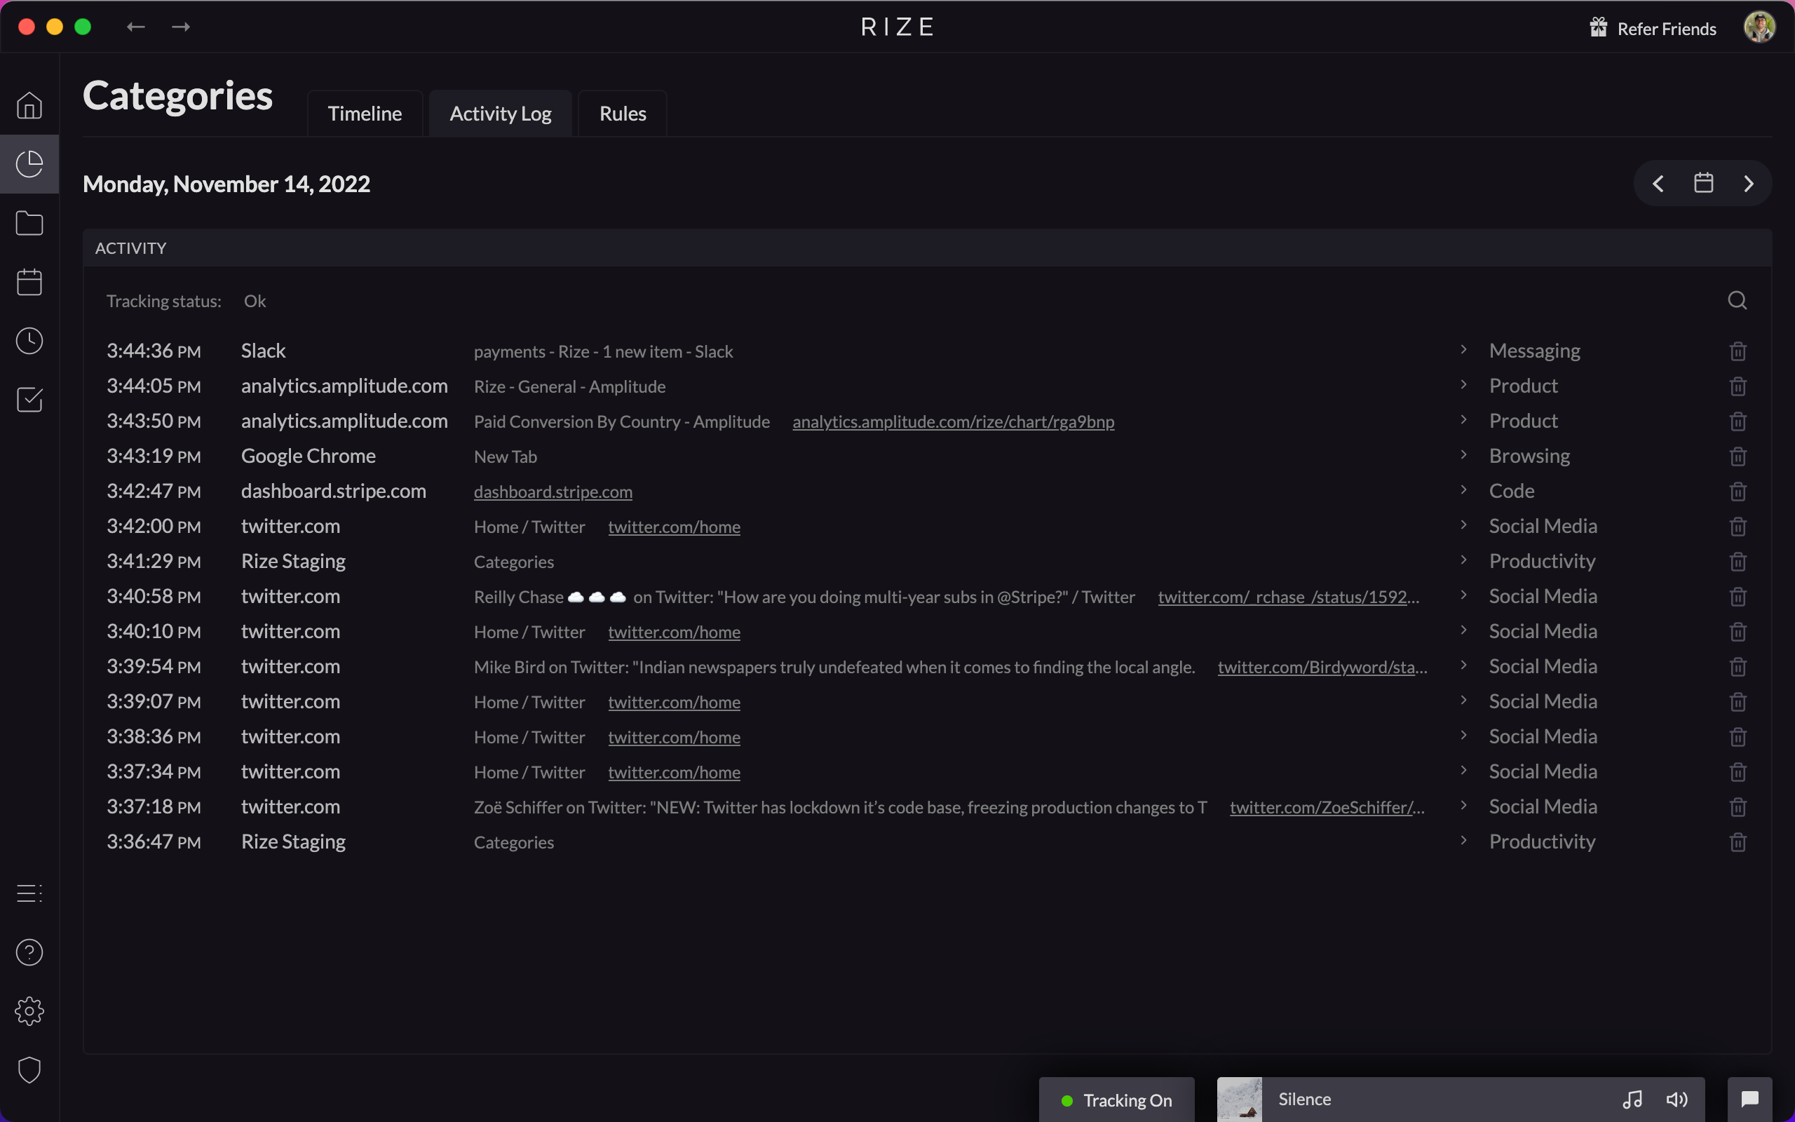
Task: Click the Google Chrome app name
Action: 309,457
